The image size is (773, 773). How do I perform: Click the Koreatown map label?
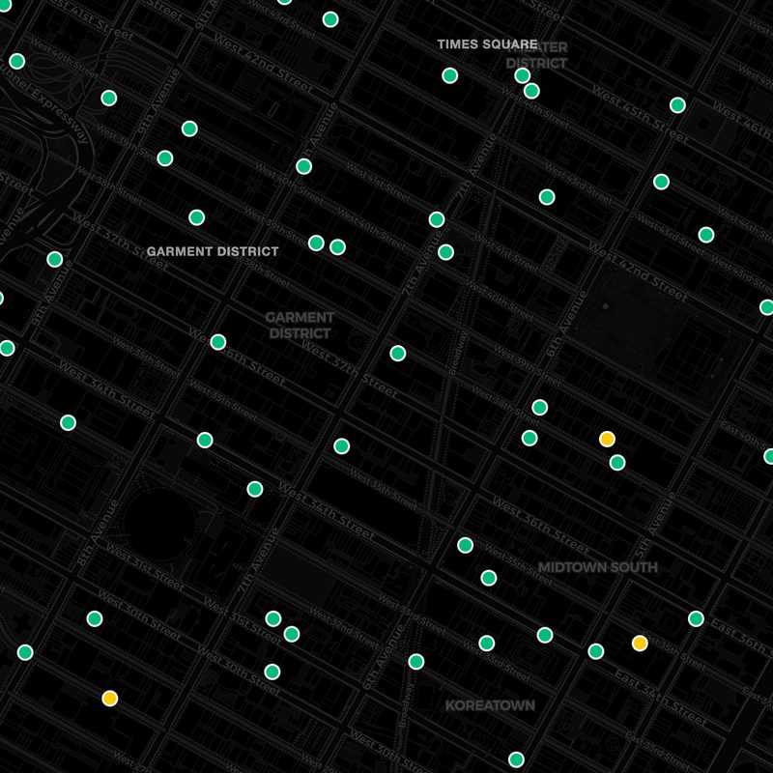(x=490, y=705)
